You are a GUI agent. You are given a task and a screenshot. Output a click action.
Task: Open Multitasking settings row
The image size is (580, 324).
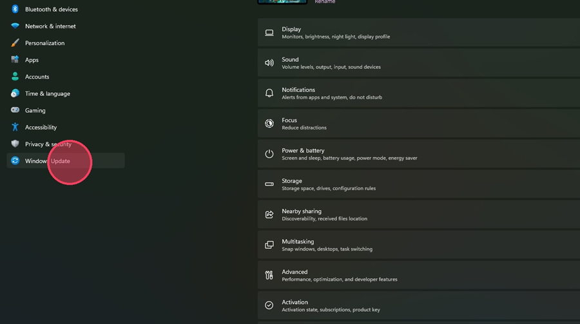419,245
